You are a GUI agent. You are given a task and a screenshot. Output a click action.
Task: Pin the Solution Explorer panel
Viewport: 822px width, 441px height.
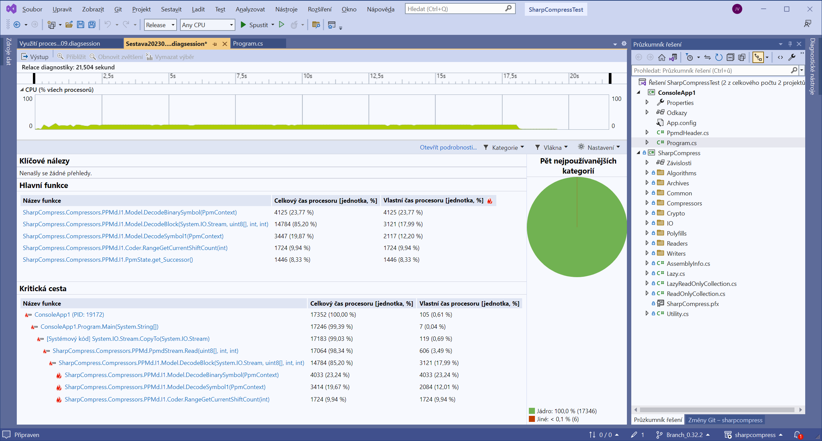[x=790, y=44]
